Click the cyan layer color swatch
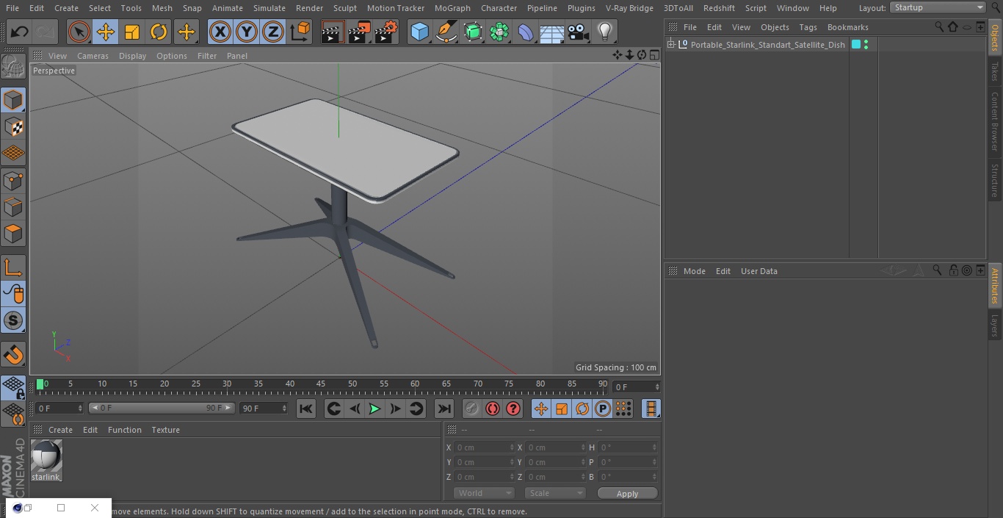Image resolution: width=1003 pixels, height=518 pixels. pos(855,44)
